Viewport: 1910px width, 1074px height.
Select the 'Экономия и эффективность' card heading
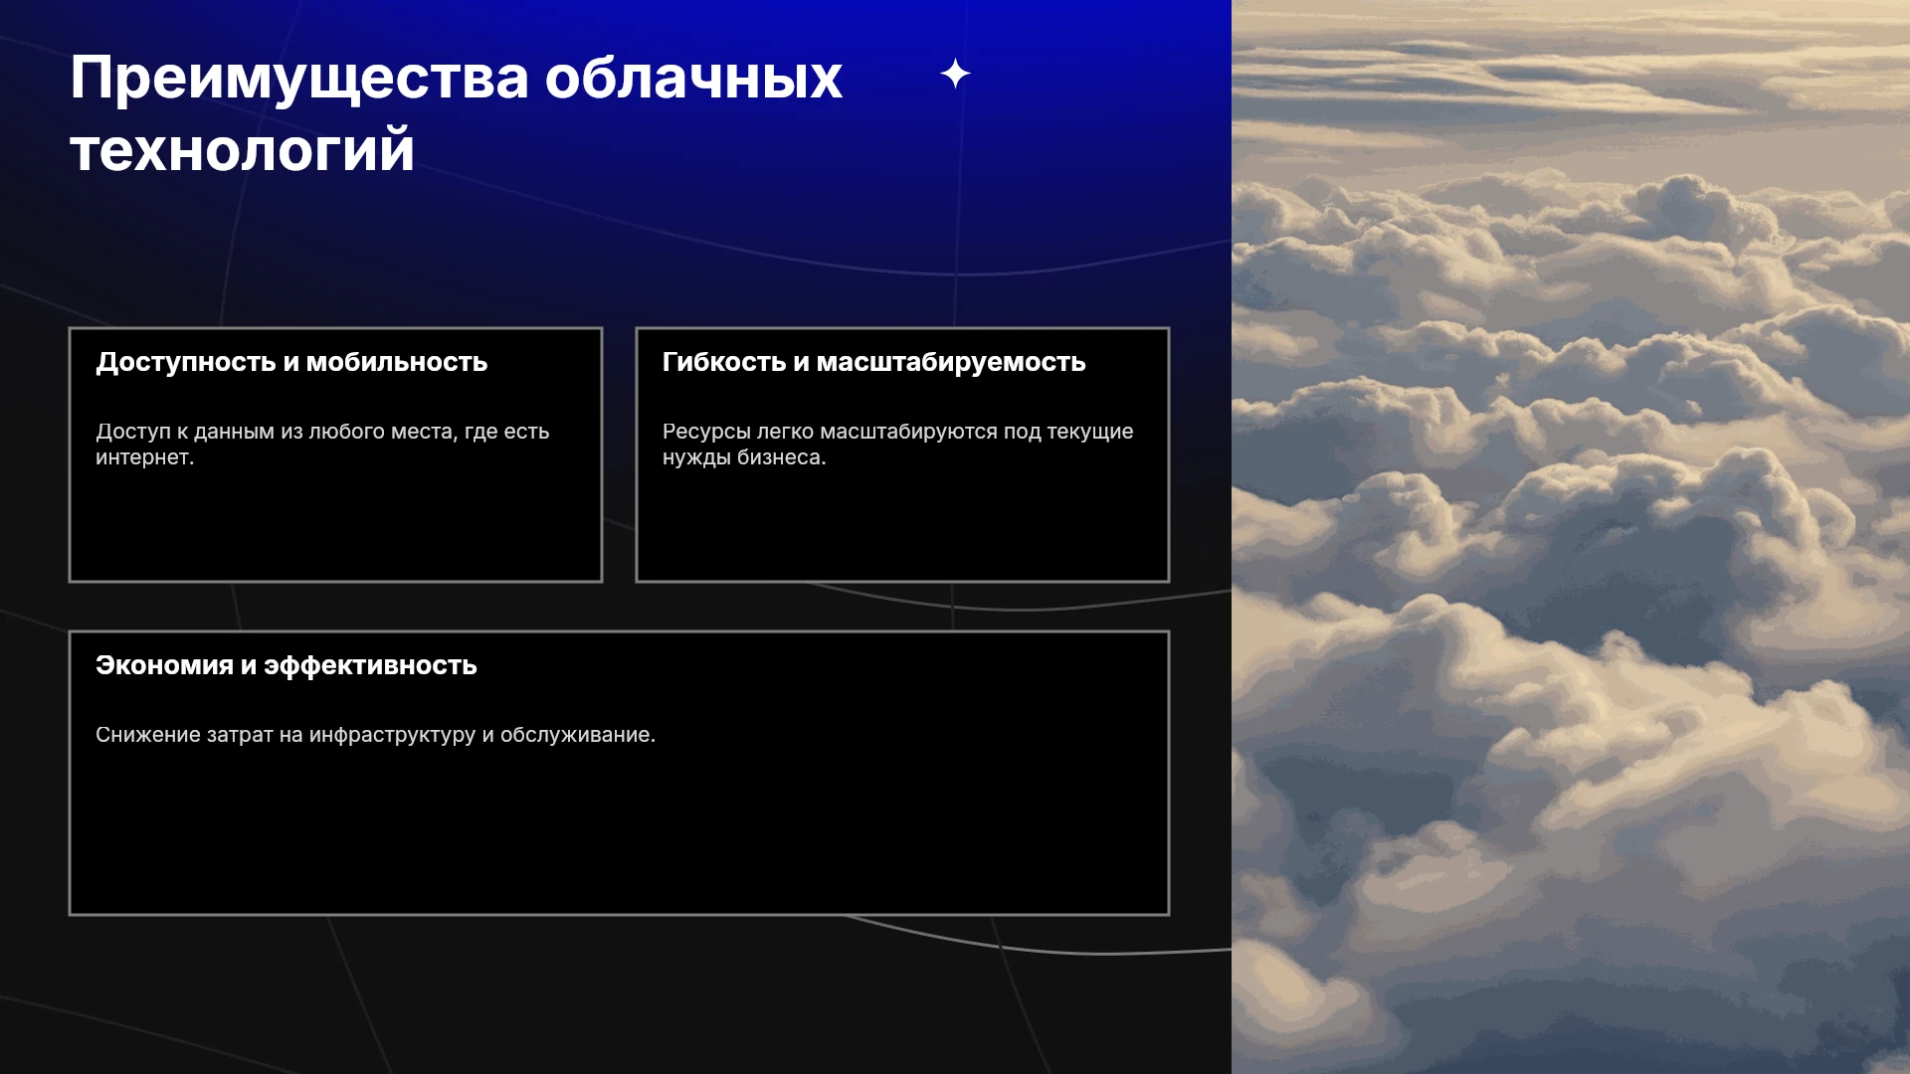click(x=286, y=665)
